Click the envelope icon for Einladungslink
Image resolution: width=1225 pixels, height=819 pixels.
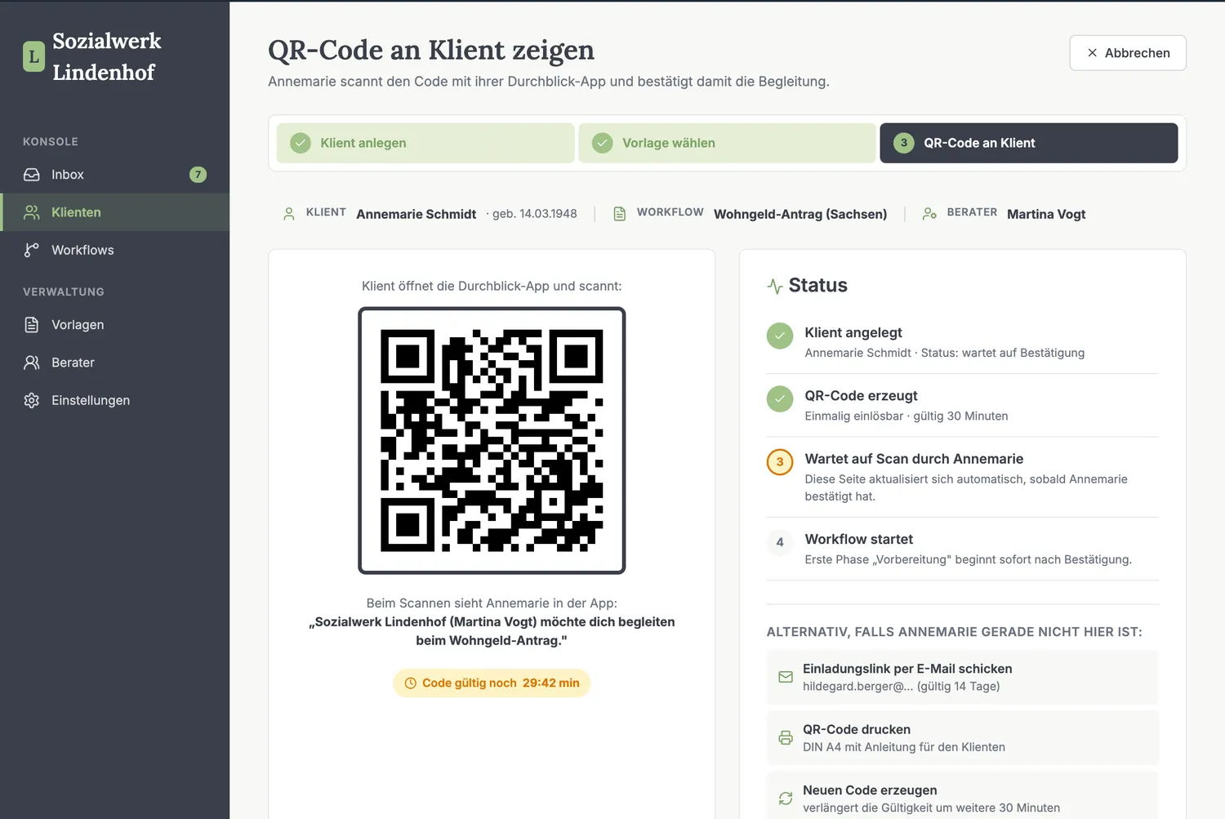786,677
